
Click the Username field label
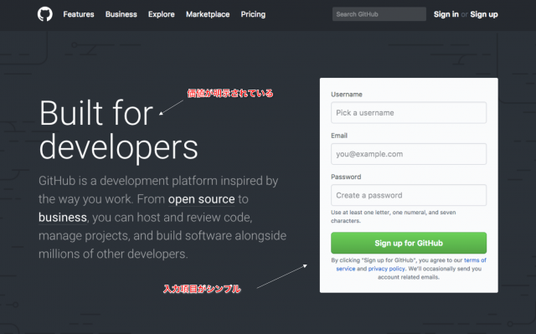pyautogui.click(x=347, y=95)
